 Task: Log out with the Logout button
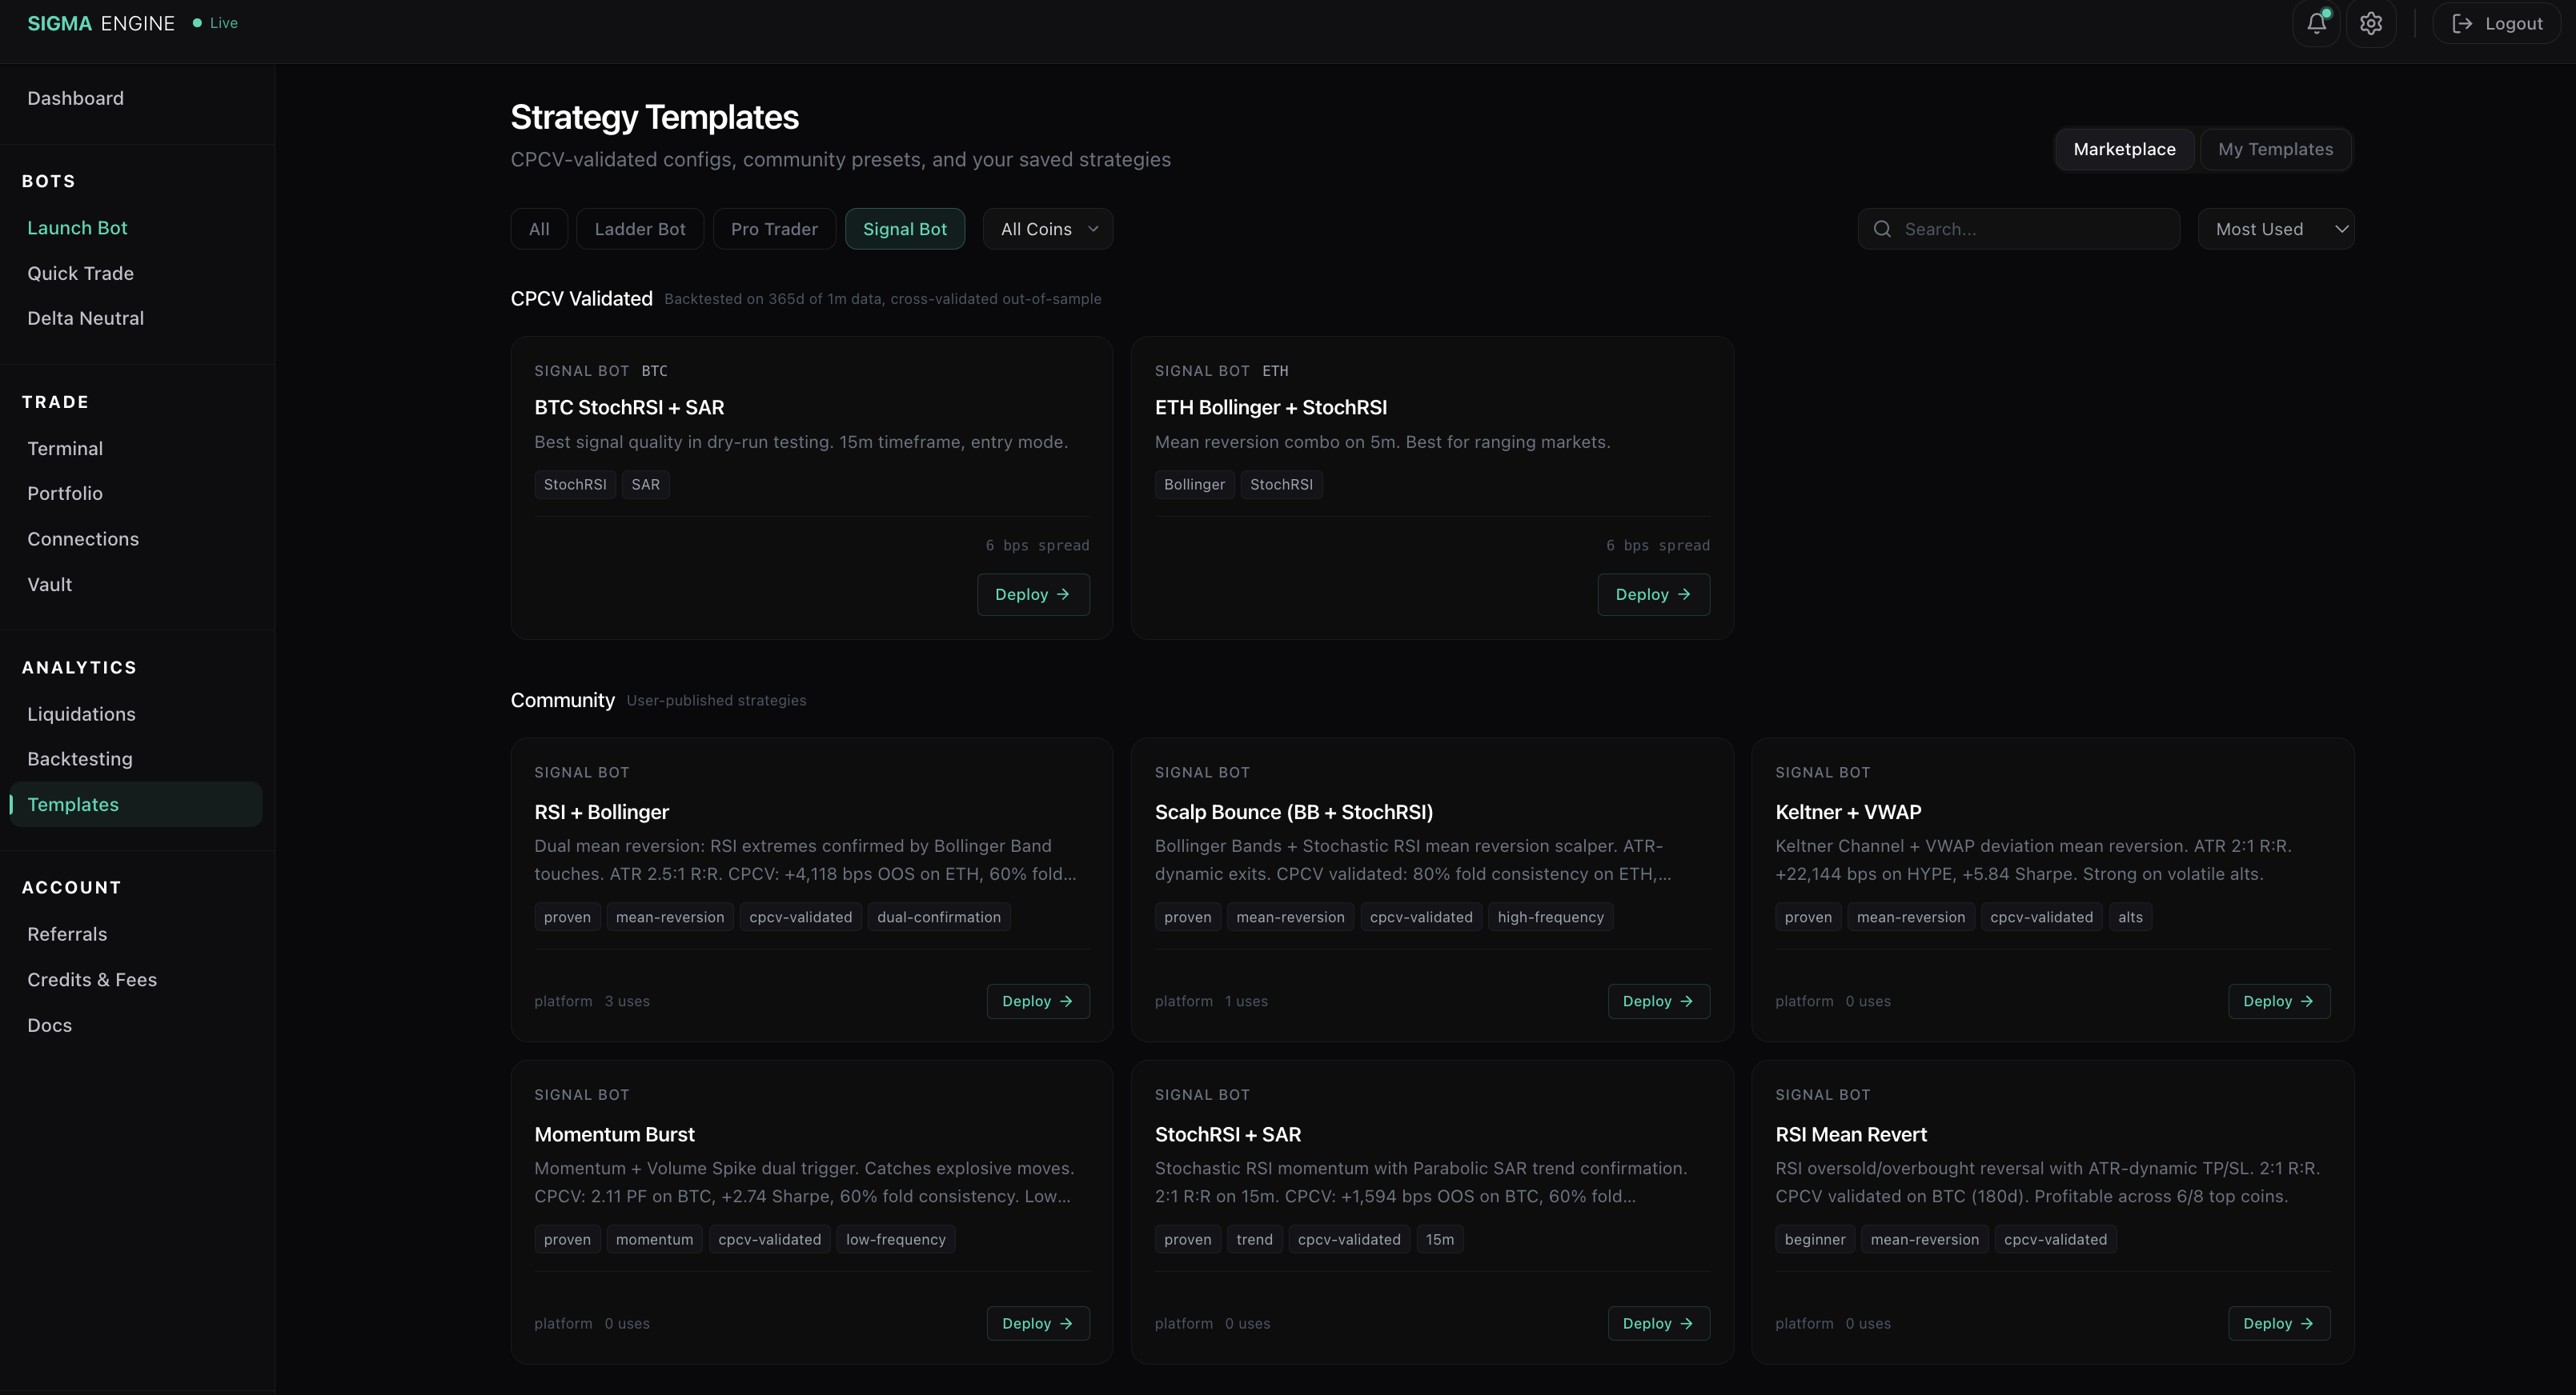[2497, 23]
